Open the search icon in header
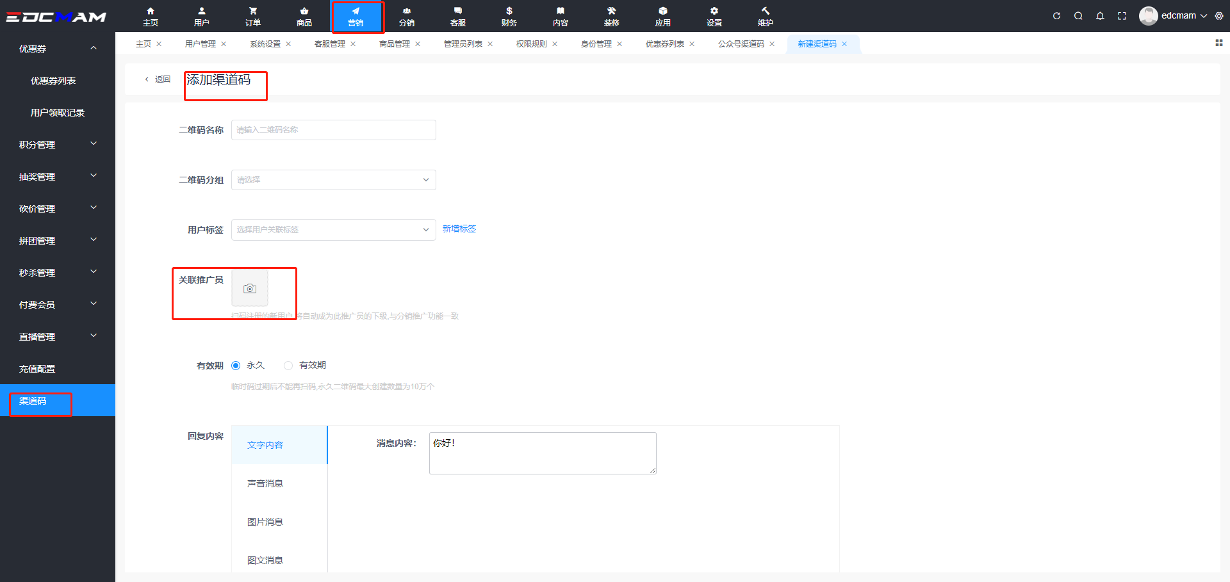Screen dimensions: 1230x582 point(1078,16)
